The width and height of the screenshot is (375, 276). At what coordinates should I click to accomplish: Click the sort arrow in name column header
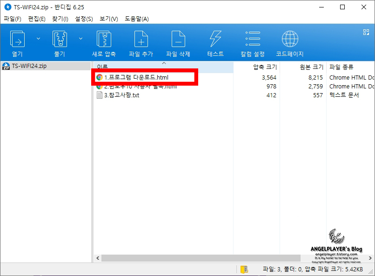click(x=164, y=63)
